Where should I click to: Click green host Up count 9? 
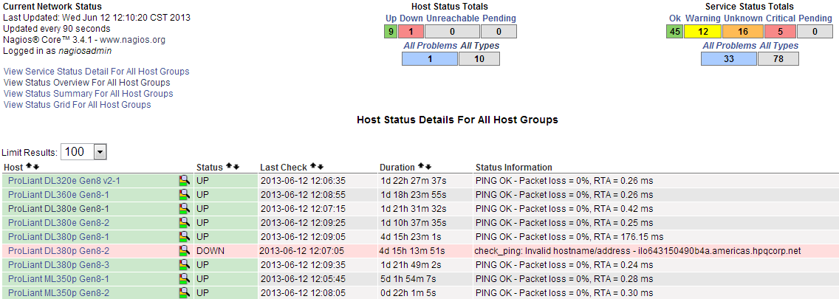pos(391,32)
